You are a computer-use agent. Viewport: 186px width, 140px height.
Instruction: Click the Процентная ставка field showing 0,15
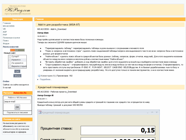[x=118, y=130]
